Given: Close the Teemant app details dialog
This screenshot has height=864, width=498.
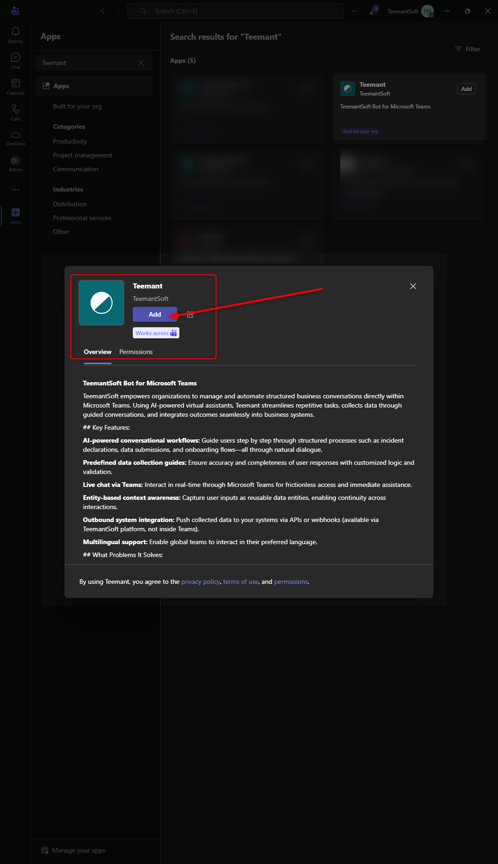Looking at the screenshot, I should coord(413,286).
